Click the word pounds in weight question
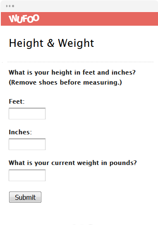The height and width of the screenshot is (228, 158). [123, 163]
